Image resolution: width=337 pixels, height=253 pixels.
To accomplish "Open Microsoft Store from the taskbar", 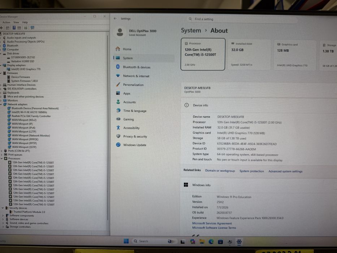I will pos(220,242).
